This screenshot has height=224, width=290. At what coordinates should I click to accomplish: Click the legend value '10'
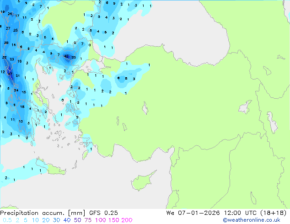click(35, 220)
